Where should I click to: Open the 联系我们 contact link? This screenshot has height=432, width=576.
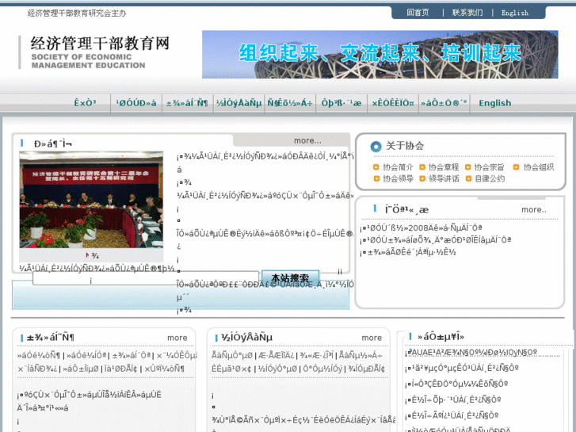click(467, 13)
